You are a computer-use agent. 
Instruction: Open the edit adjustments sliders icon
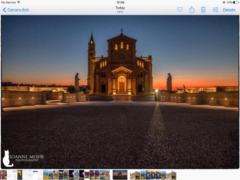pyautogui.click(x=216, y=10)
